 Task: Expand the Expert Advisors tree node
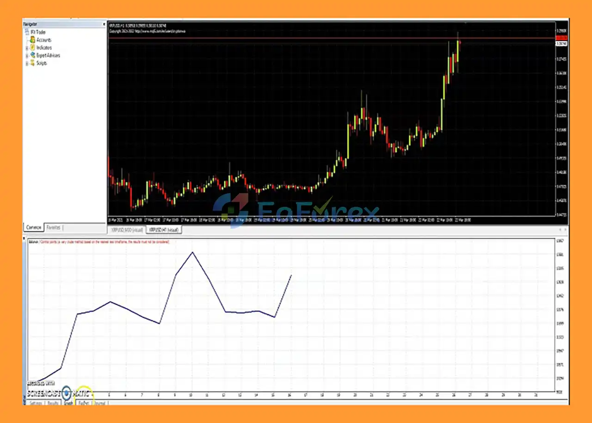[27, 56]
